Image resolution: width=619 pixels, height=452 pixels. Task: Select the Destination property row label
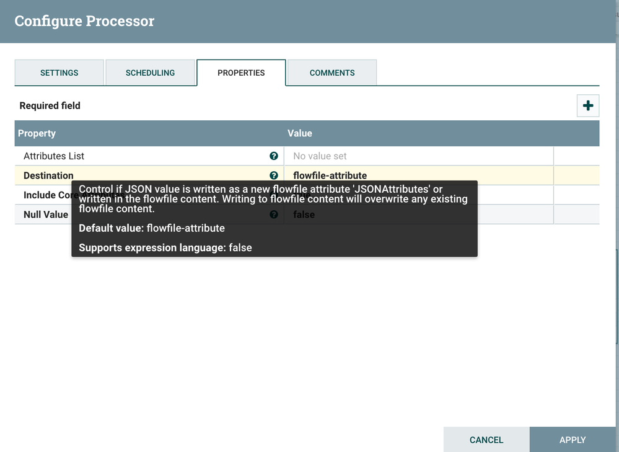click(48, 175)
